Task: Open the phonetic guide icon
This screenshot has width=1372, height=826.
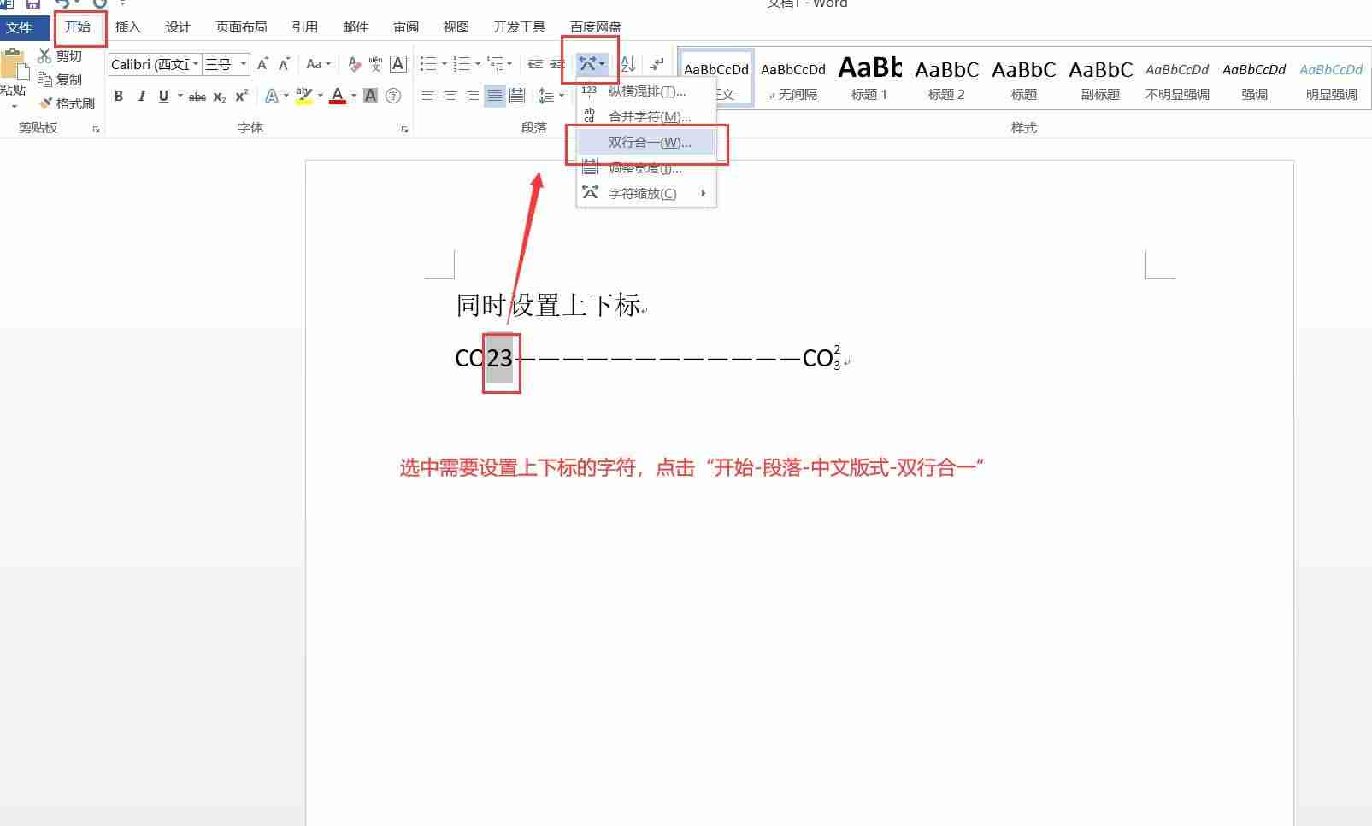Action: pos(376,63)
